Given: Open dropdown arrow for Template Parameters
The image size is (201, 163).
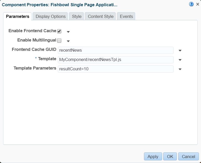Looking at the screenshot, I should (180, 69).
